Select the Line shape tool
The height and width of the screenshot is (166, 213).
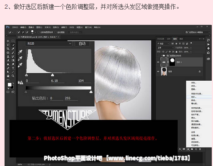pyautogui.click(x=13, y=72)
